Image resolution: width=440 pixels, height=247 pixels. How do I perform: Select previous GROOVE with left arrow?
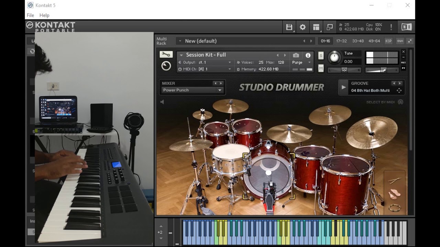click(394, 83)
